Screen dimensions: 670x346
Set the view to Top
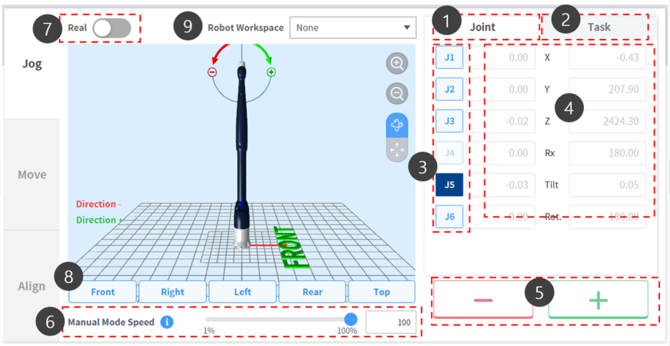coord(381,292)
